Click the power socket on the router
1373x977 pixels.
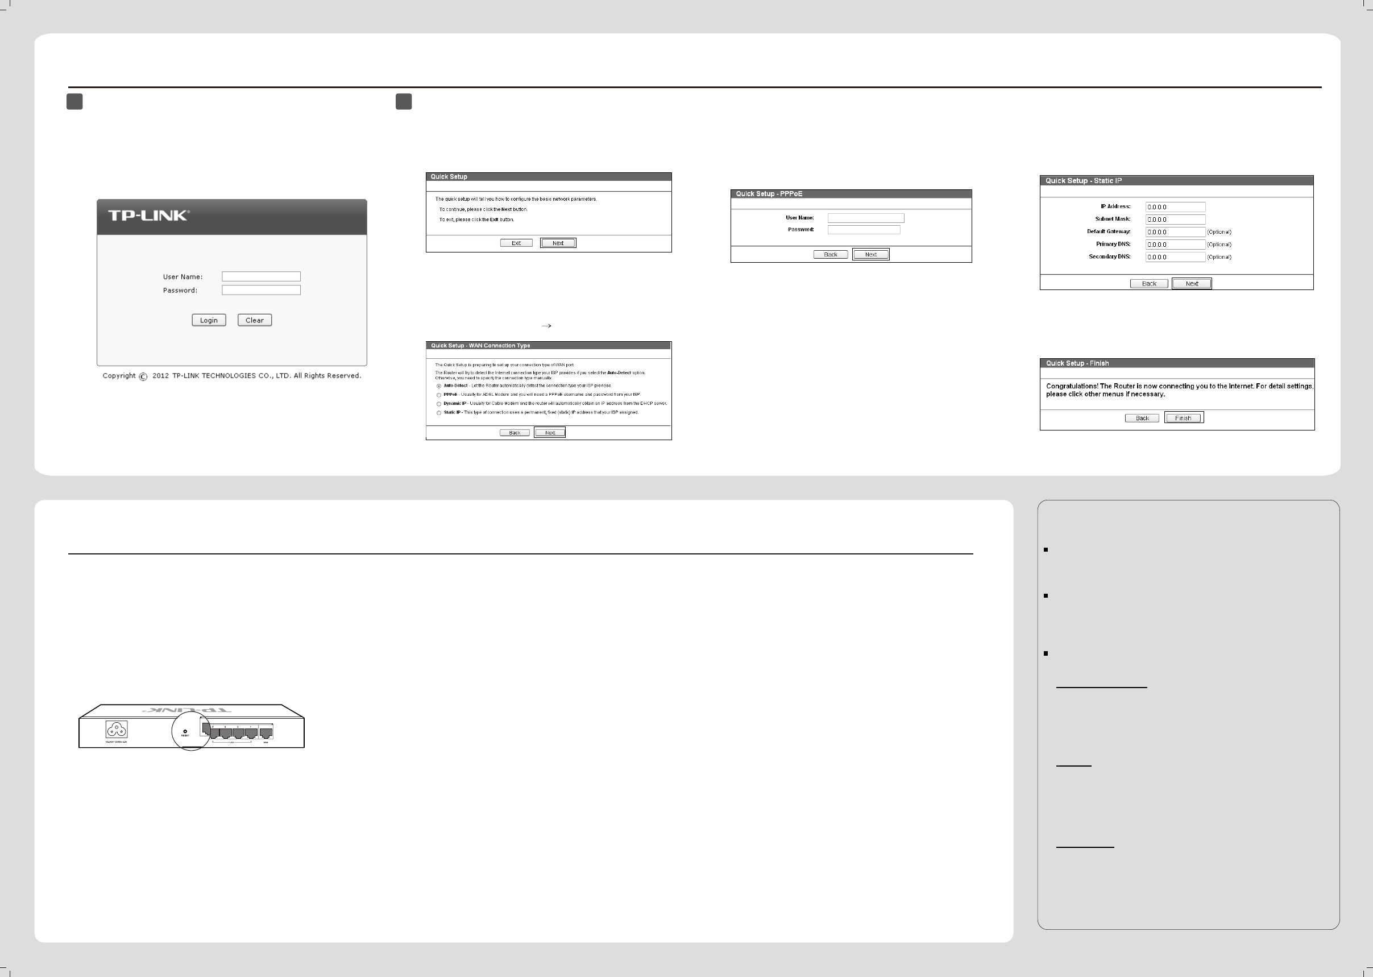(x=117, y=730)
